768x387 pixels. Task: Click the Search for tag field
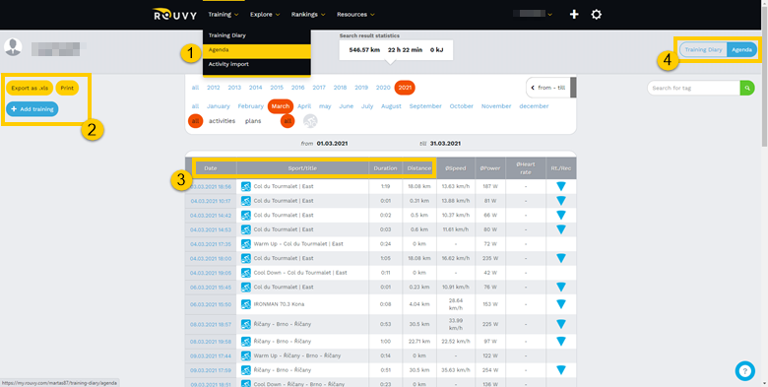click(693, 89)
